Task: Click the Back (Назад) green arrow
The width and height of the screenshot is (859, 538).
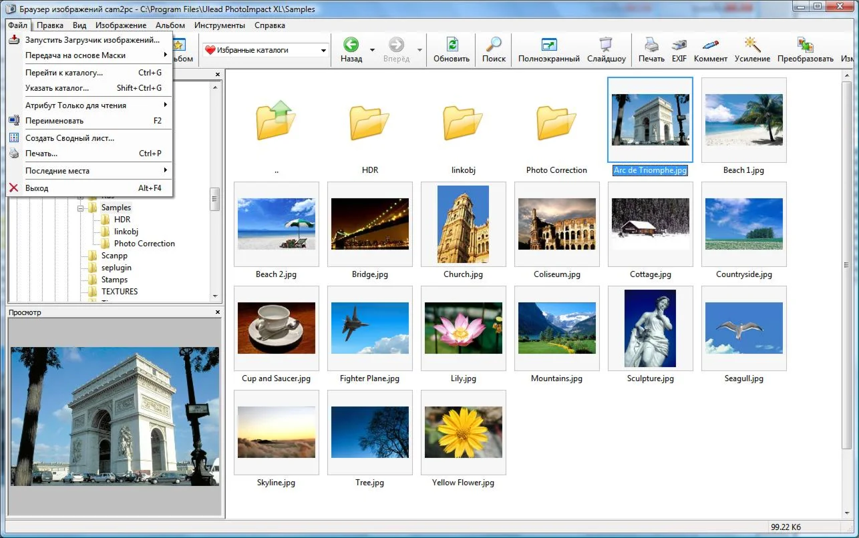Action: 351,45
